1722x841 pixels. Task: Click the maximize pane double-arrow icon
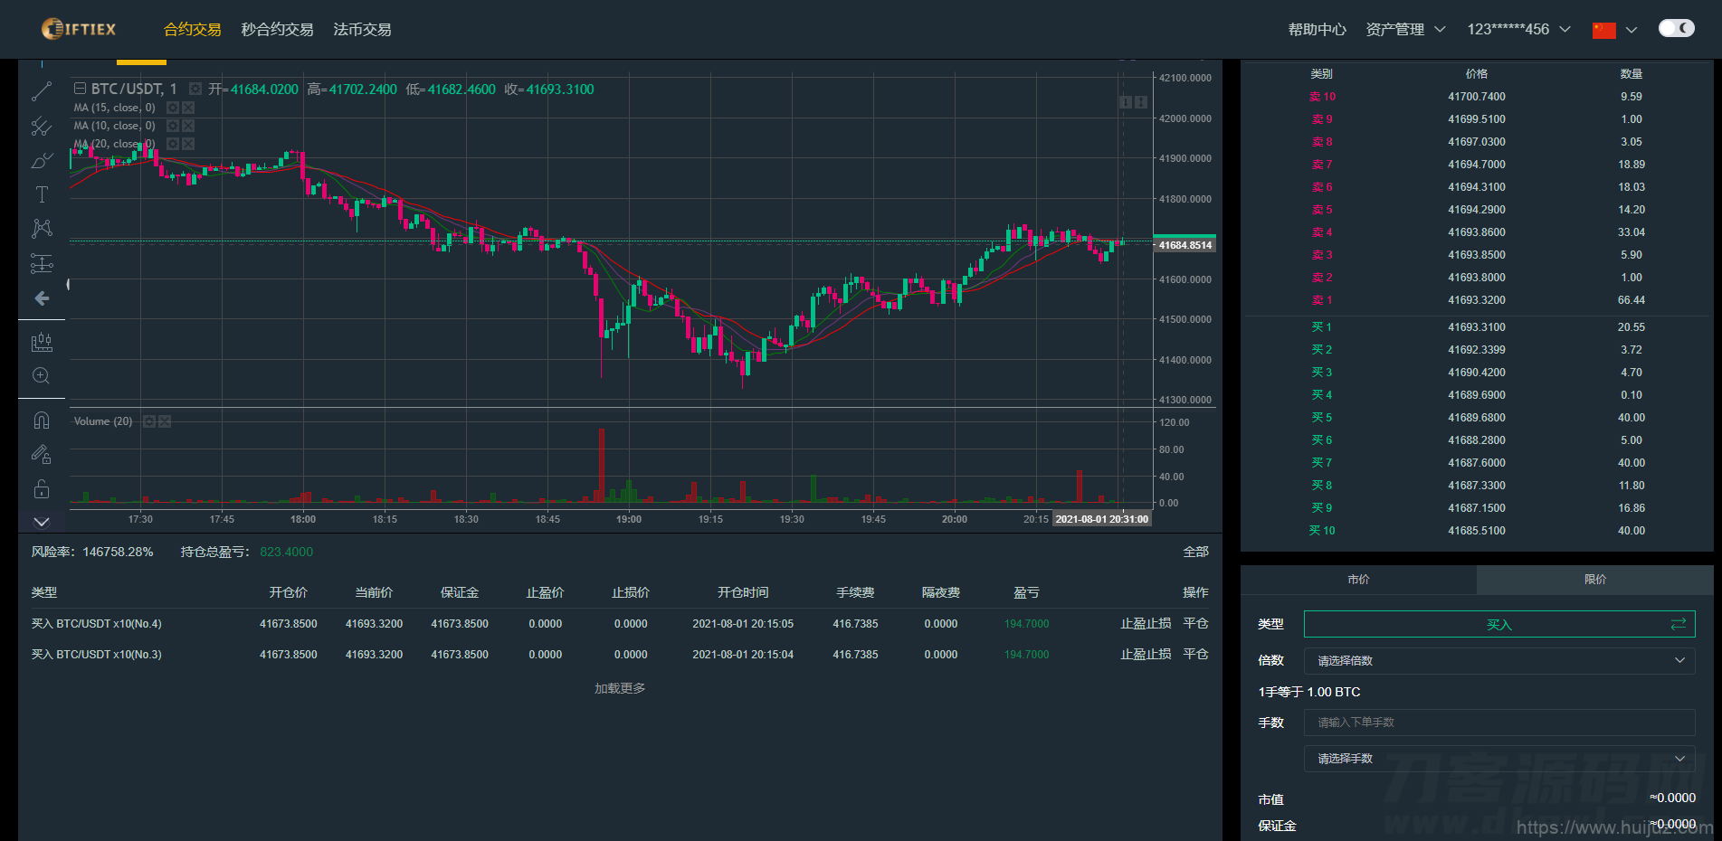point(1141,102)
